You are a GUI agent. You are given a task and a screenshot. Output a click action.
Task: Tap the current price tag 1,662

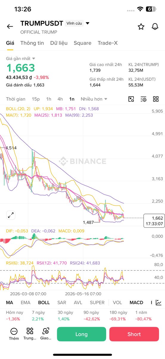click(154, 221)
